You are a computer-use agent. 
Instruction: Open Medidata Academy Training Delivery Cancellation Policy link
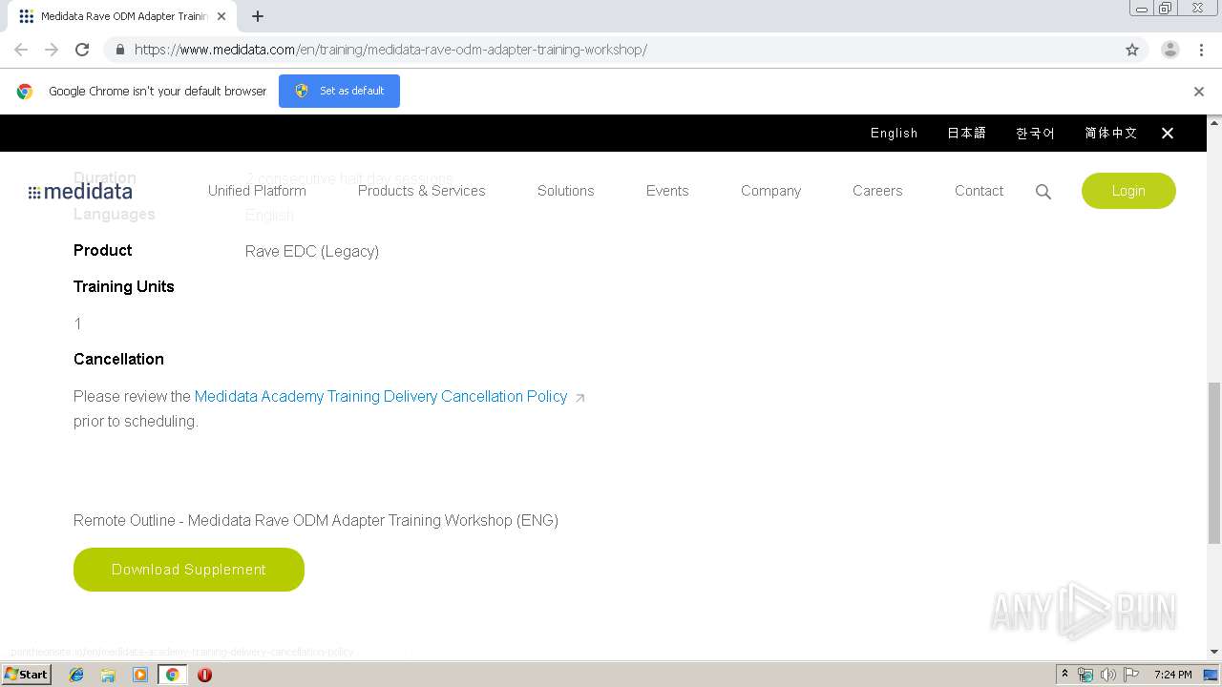tap(381, 396)
